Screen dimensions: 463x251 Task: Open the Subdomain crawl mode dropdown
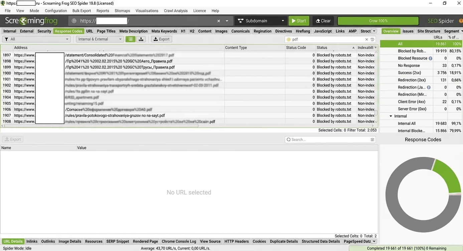pos(261,21)
